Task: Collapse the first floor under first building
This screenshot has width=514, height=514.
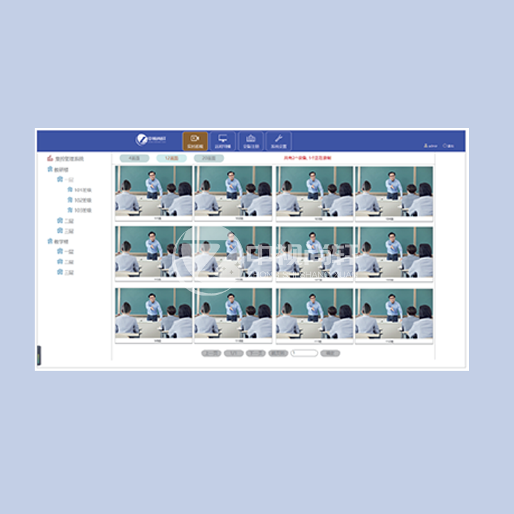Action: (60, 180)
